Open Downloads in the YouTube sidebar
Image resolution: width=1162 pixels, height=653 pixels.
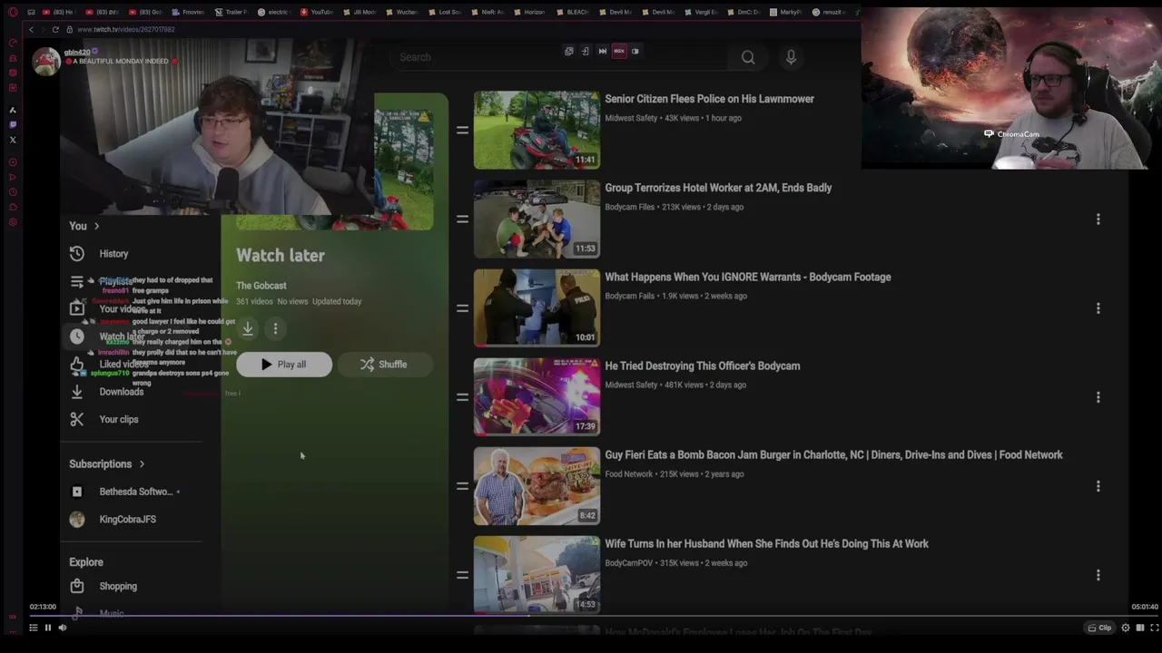107,392
